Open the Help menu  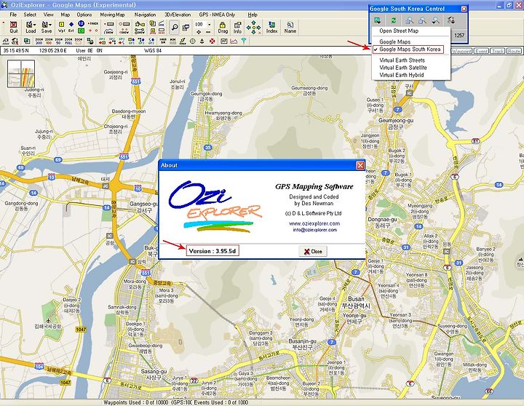(253, 15)
